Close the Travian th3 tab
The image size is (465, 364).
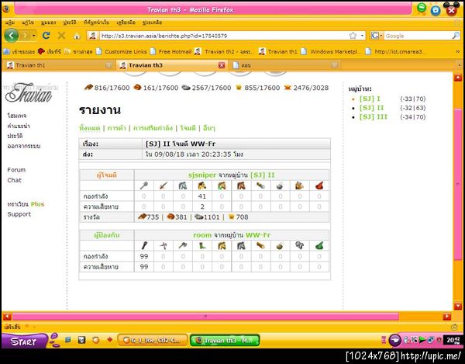tap(222, 65)
